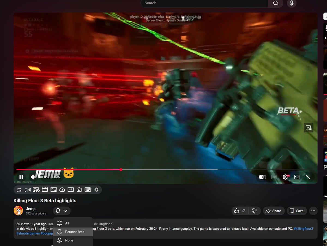Open the keyboard shortcuts icon
The image size is (327, 246).
88,190
